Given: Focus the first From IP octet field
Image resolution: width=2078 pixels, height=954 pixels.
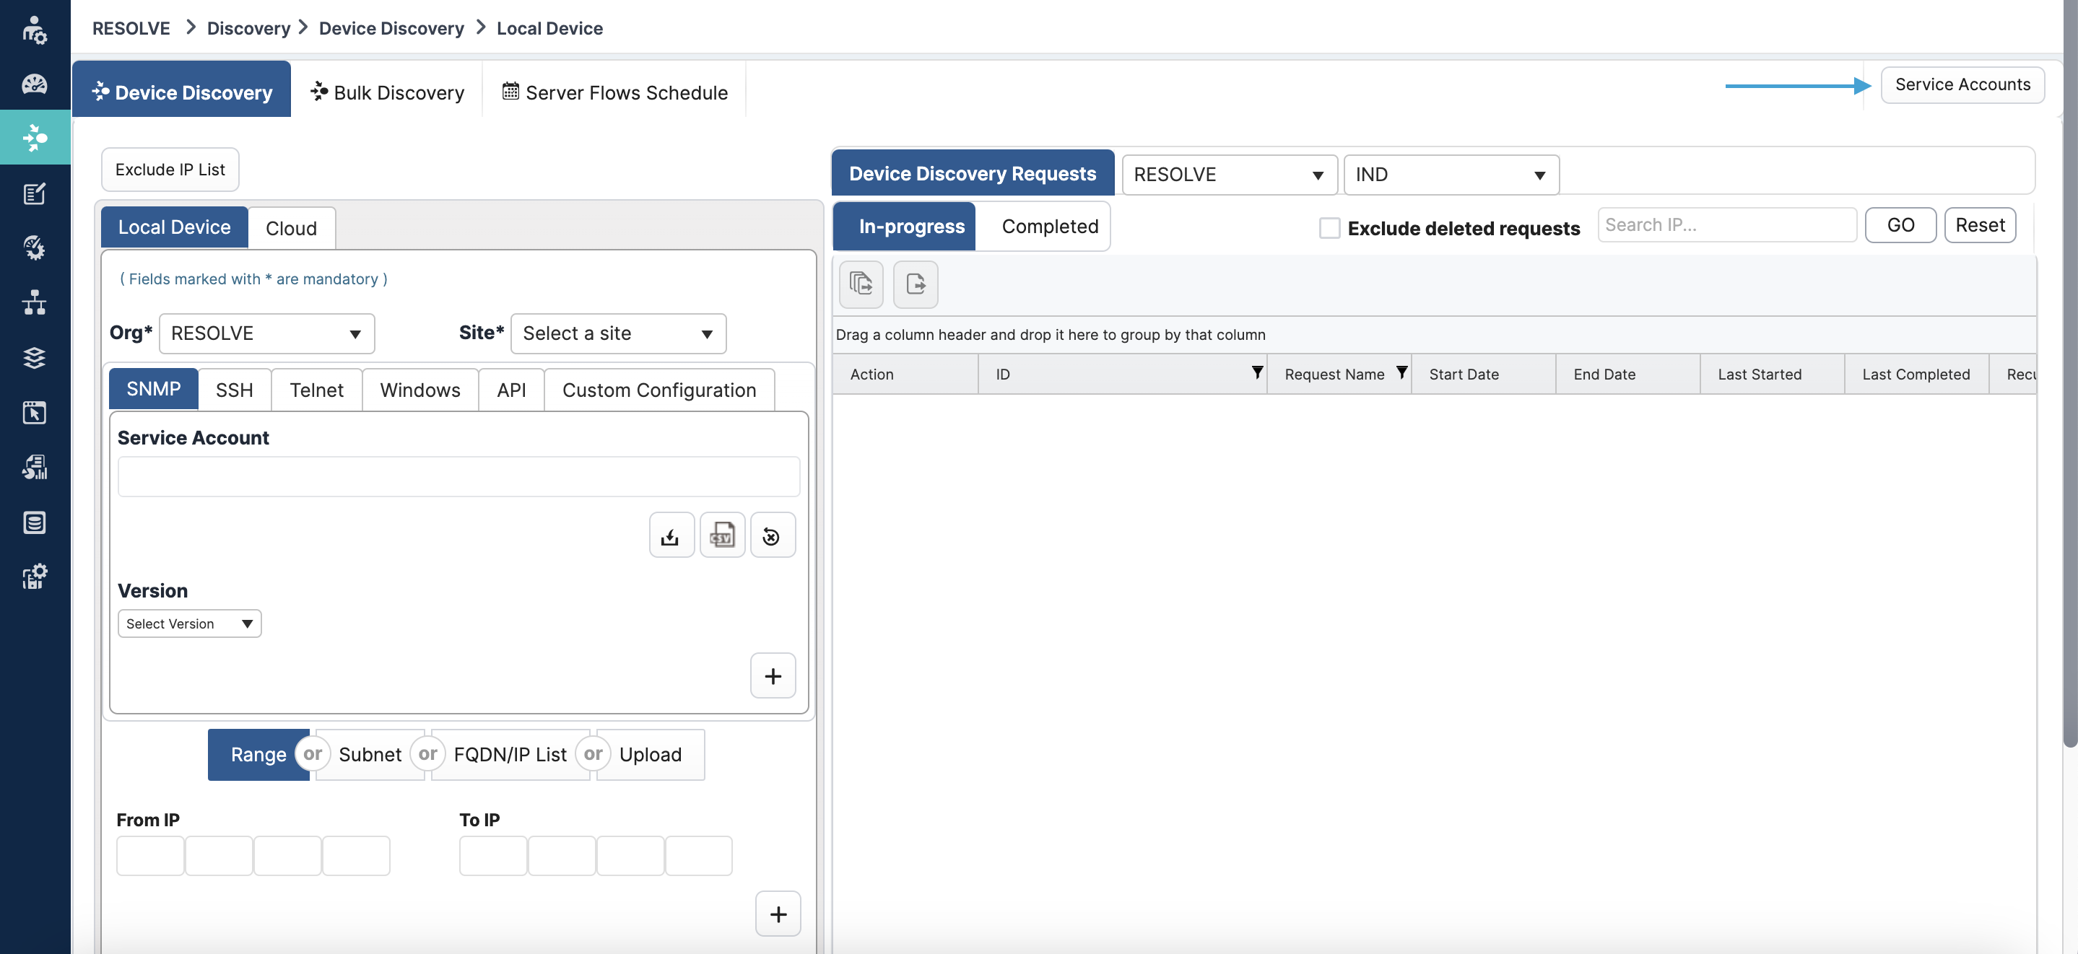Looking at the screenshot, I should click(150, 856).
